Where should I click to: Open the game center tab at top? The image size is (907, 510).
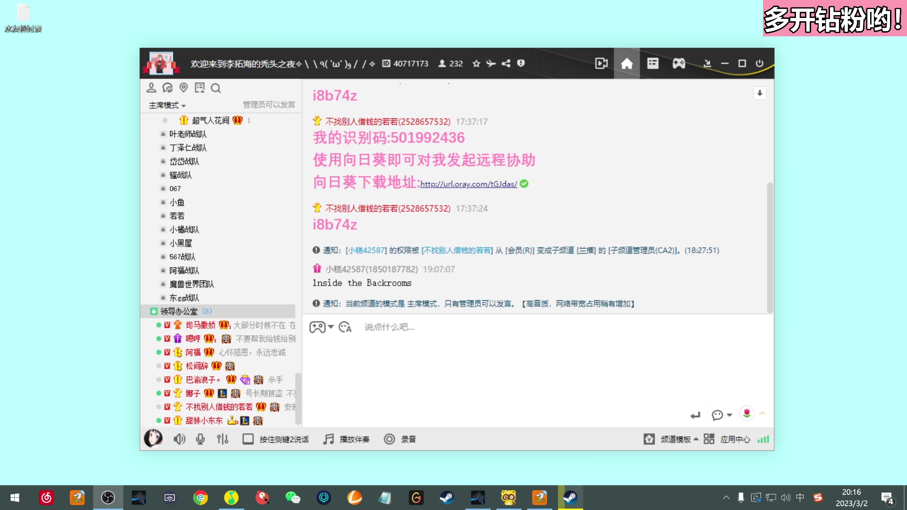click(x=678, y=63)
